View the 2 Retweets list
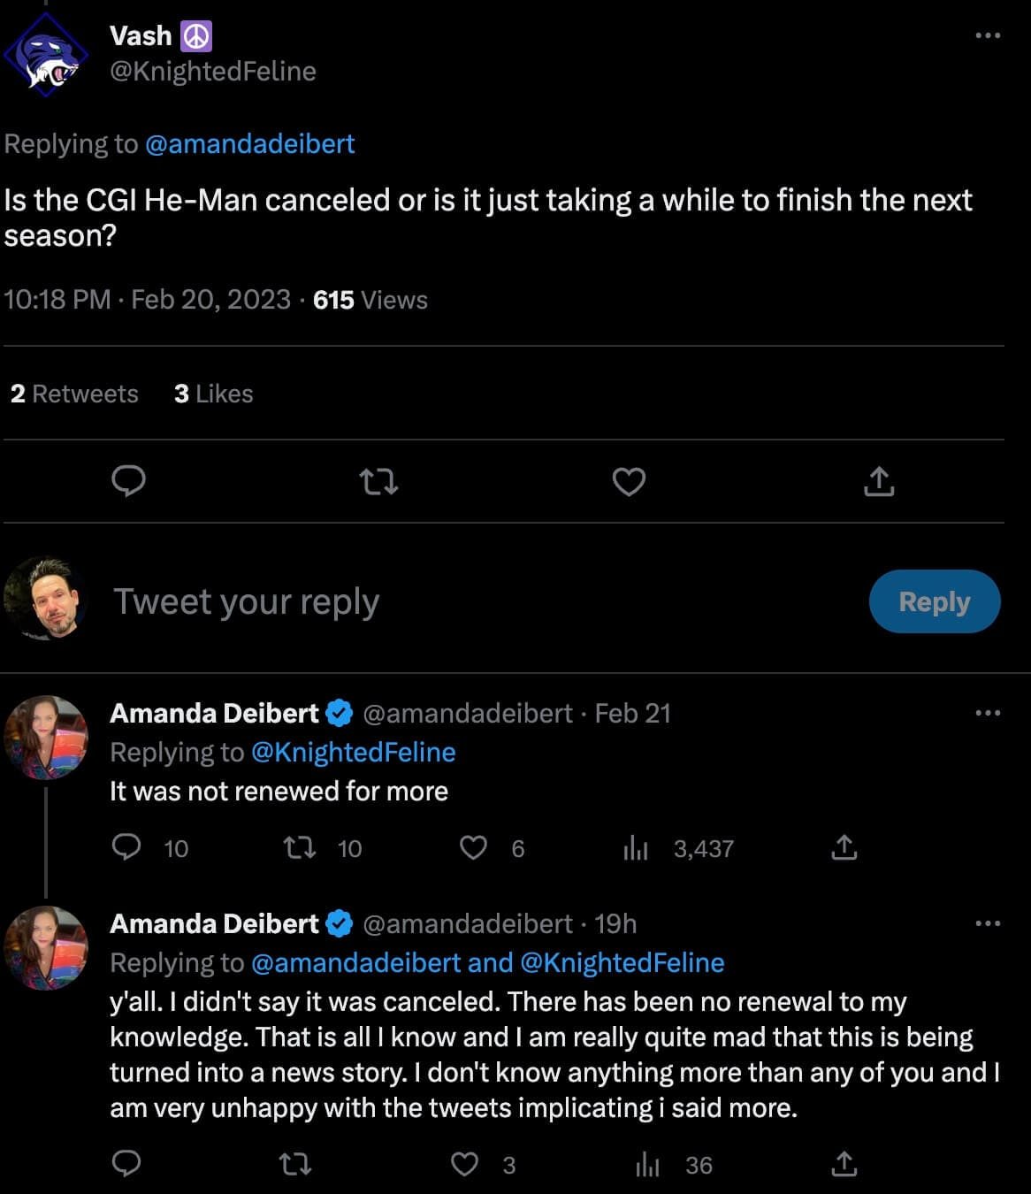This screenshot has height=1194, width=1031. pyautogui.click(x=74, y=394)
